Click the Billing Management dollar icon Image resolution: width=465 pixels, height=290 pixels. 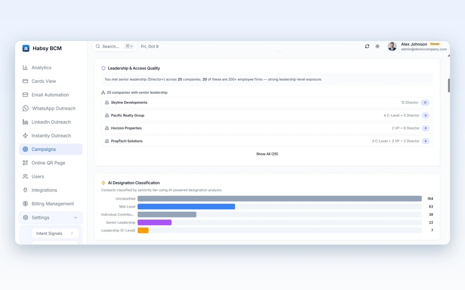pyautogui.click(x=25, y=204)
